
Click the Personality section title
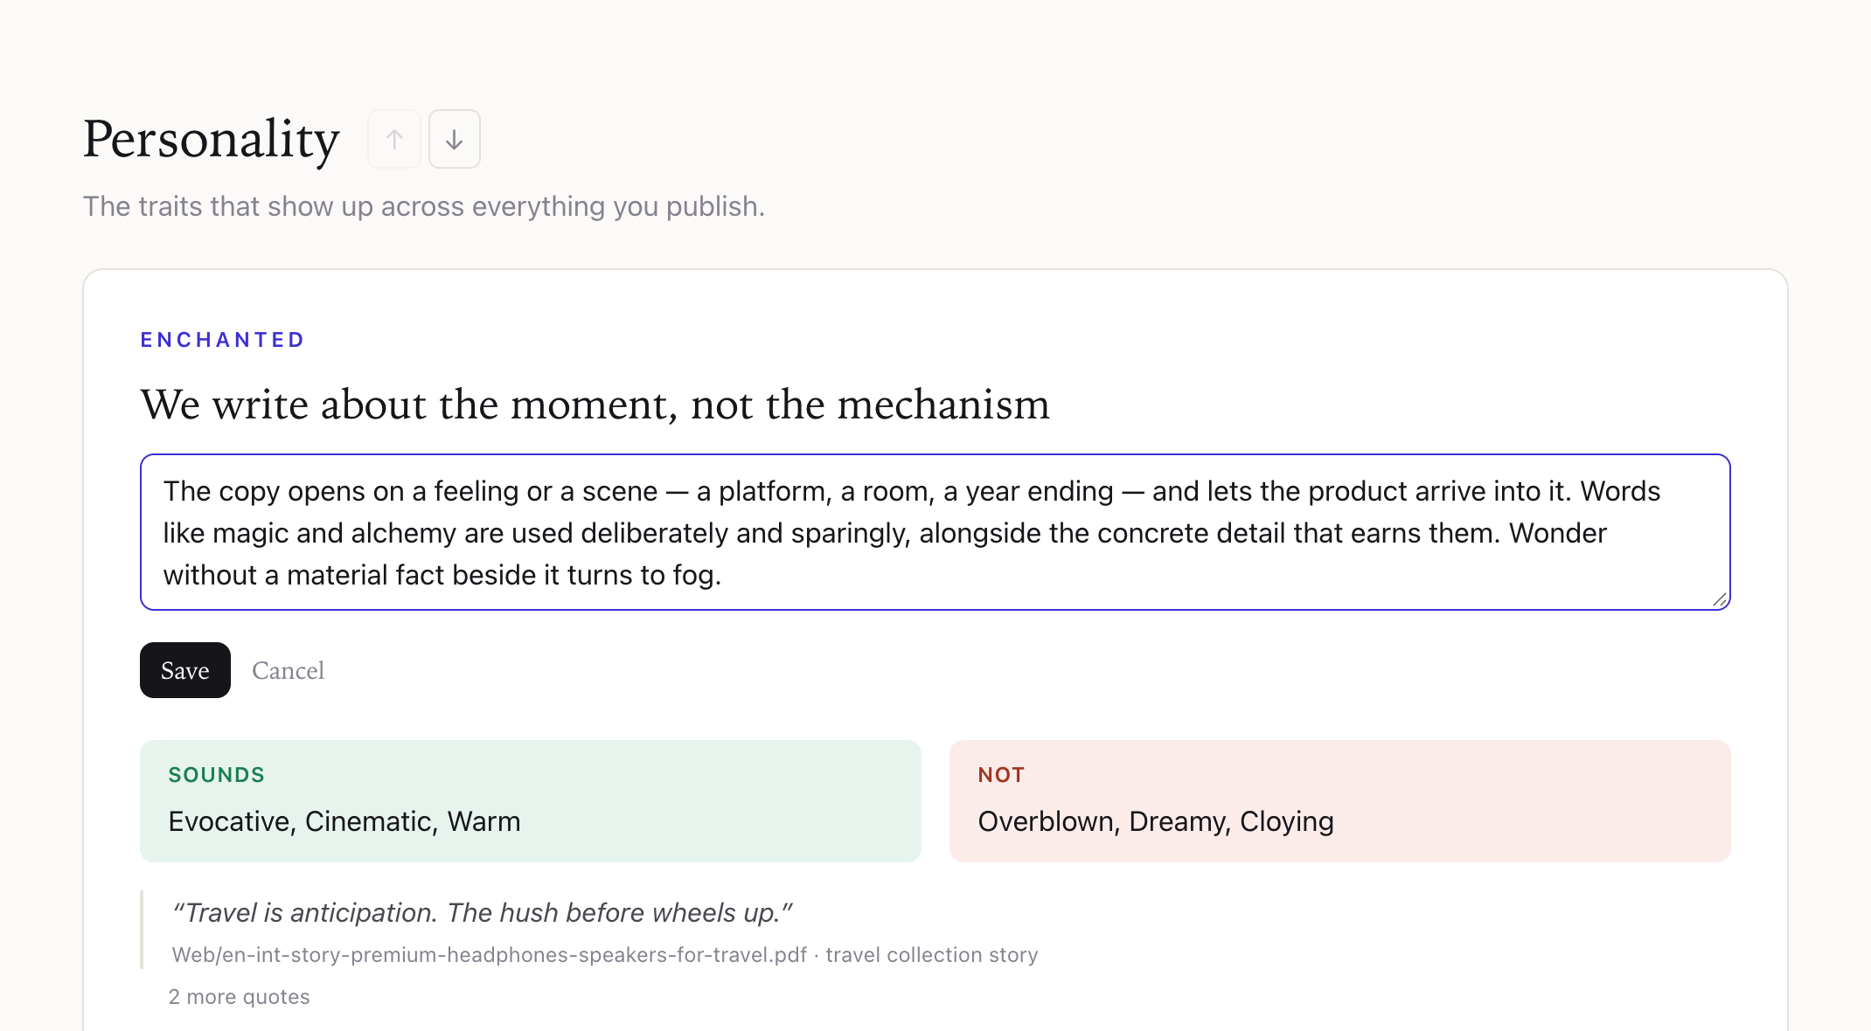click(x=212, y=139)
